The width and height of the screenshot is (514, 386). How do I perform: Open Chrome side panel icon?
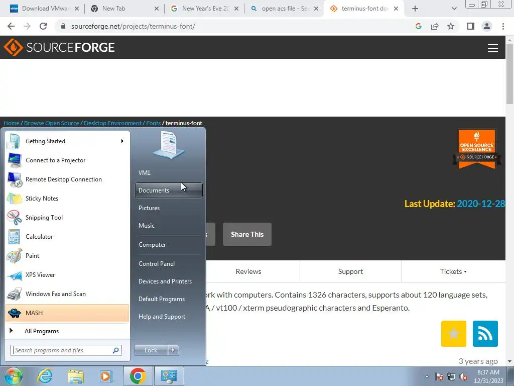coord(471,26)
